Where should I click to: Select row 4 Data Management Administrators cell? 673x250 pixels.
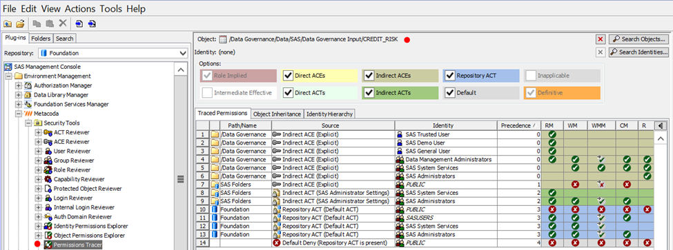click(447, 159)
